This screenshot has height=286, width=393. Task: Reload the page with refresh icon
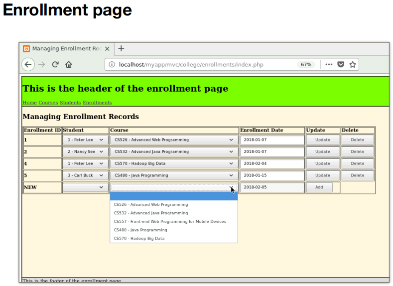(x=55, y=64)
